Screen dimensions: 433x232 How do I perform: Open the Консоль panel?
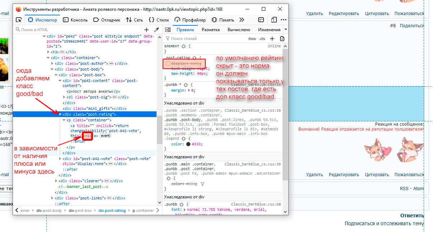pyautogui.click(x=75, y=20)
